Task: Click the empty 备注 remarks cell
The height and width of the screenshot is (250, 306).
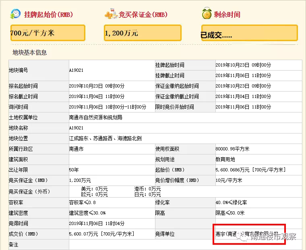Action: point(161,245)
